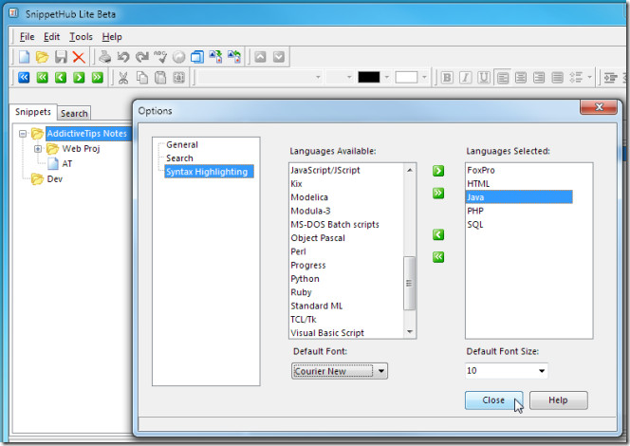This screenshot has width=630, height=446.
Task: Click the blue double-left navigation icon
Action: pyautogui.click(x=24, y=77)
